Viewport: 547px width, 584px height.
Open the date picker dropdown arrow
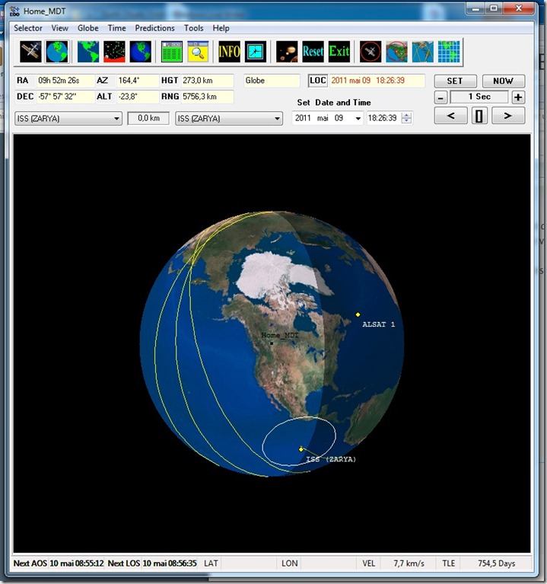tap(358, 119)
